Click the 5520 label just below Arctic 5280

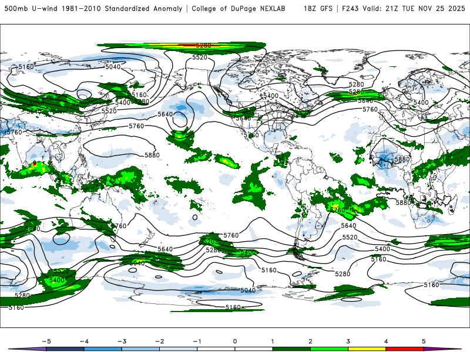pos(200,57)
